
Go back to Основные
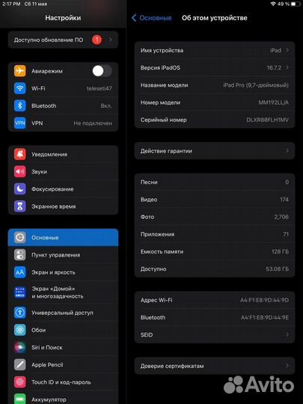pyautogui.click(x=151, y=18)
